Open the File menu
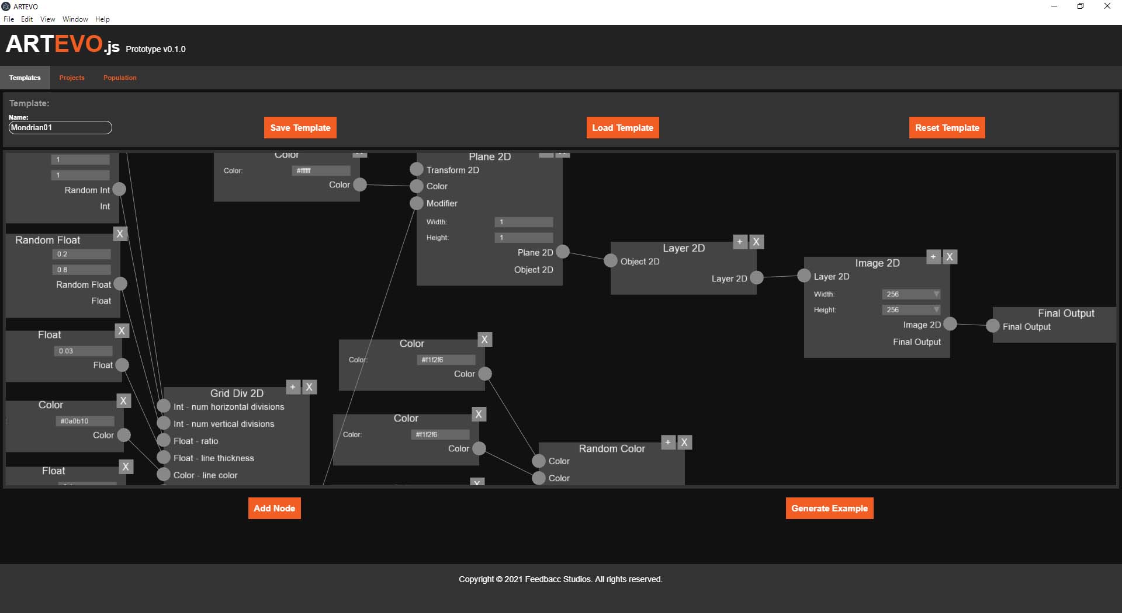1122x613 pixels. click(x=9, y=19)
